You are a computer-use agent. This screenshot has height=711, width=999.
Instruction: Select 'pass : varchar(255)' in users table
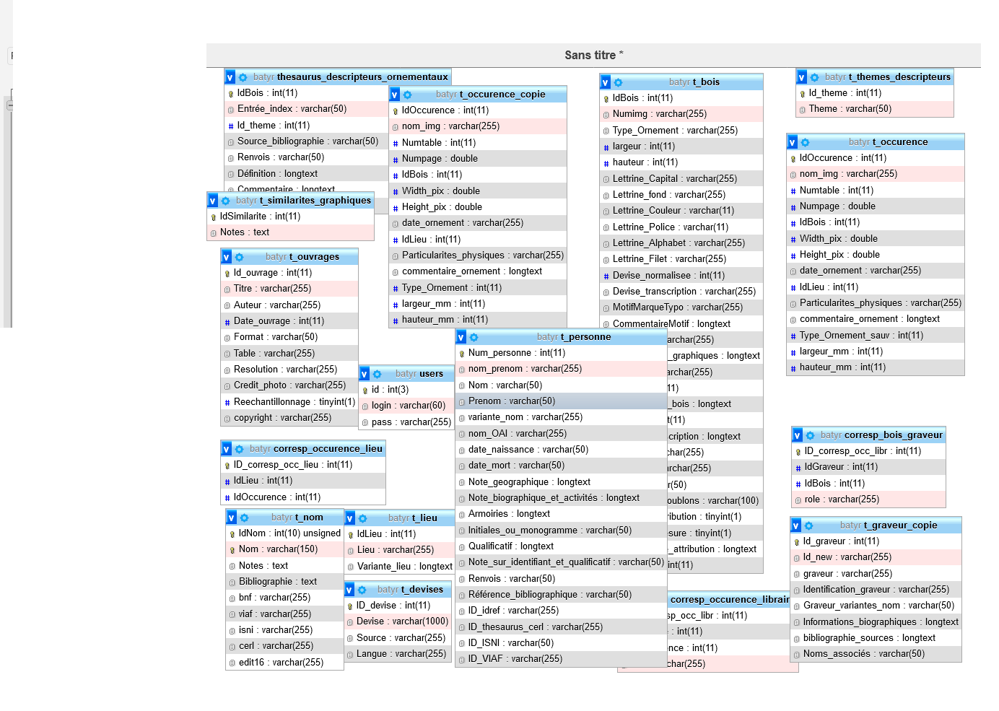tap(406, 422)
